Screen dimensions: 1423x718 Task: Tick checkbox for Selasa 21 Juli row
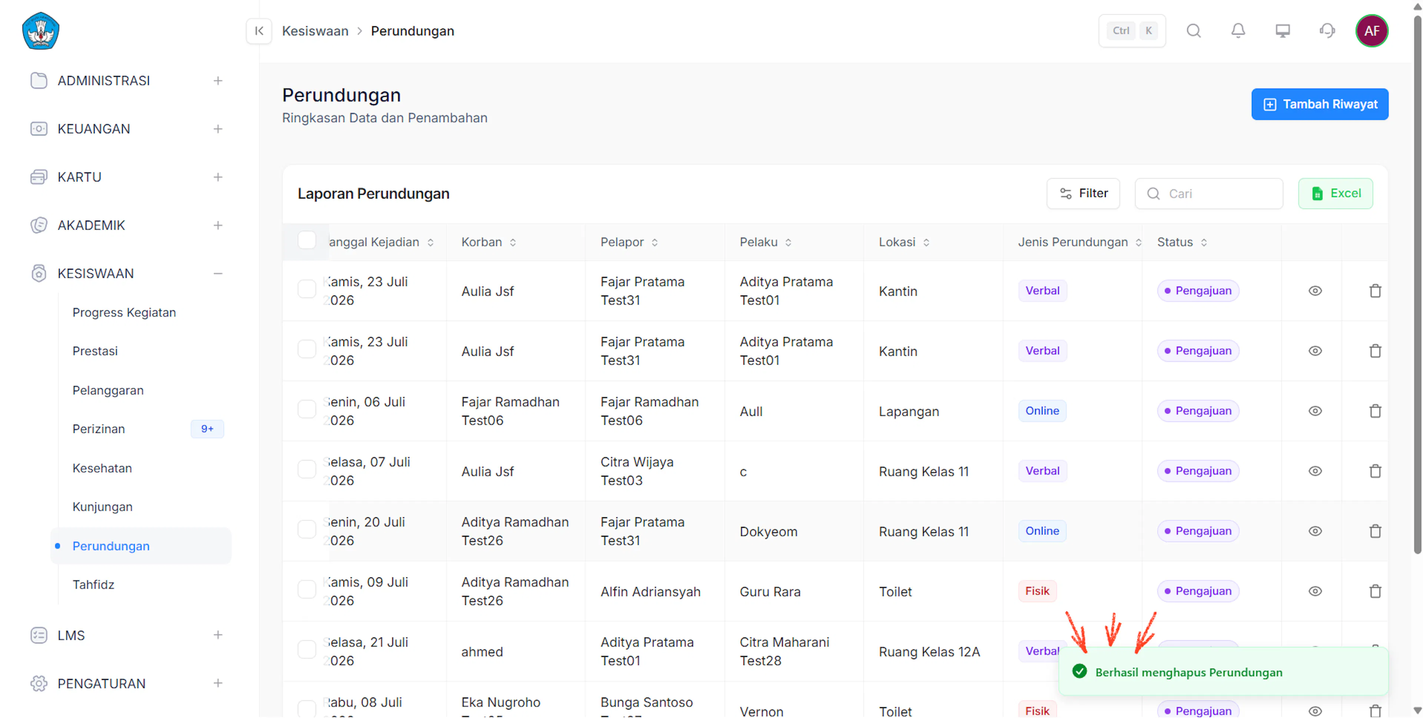pyautogui.click(x=306, y=650)
